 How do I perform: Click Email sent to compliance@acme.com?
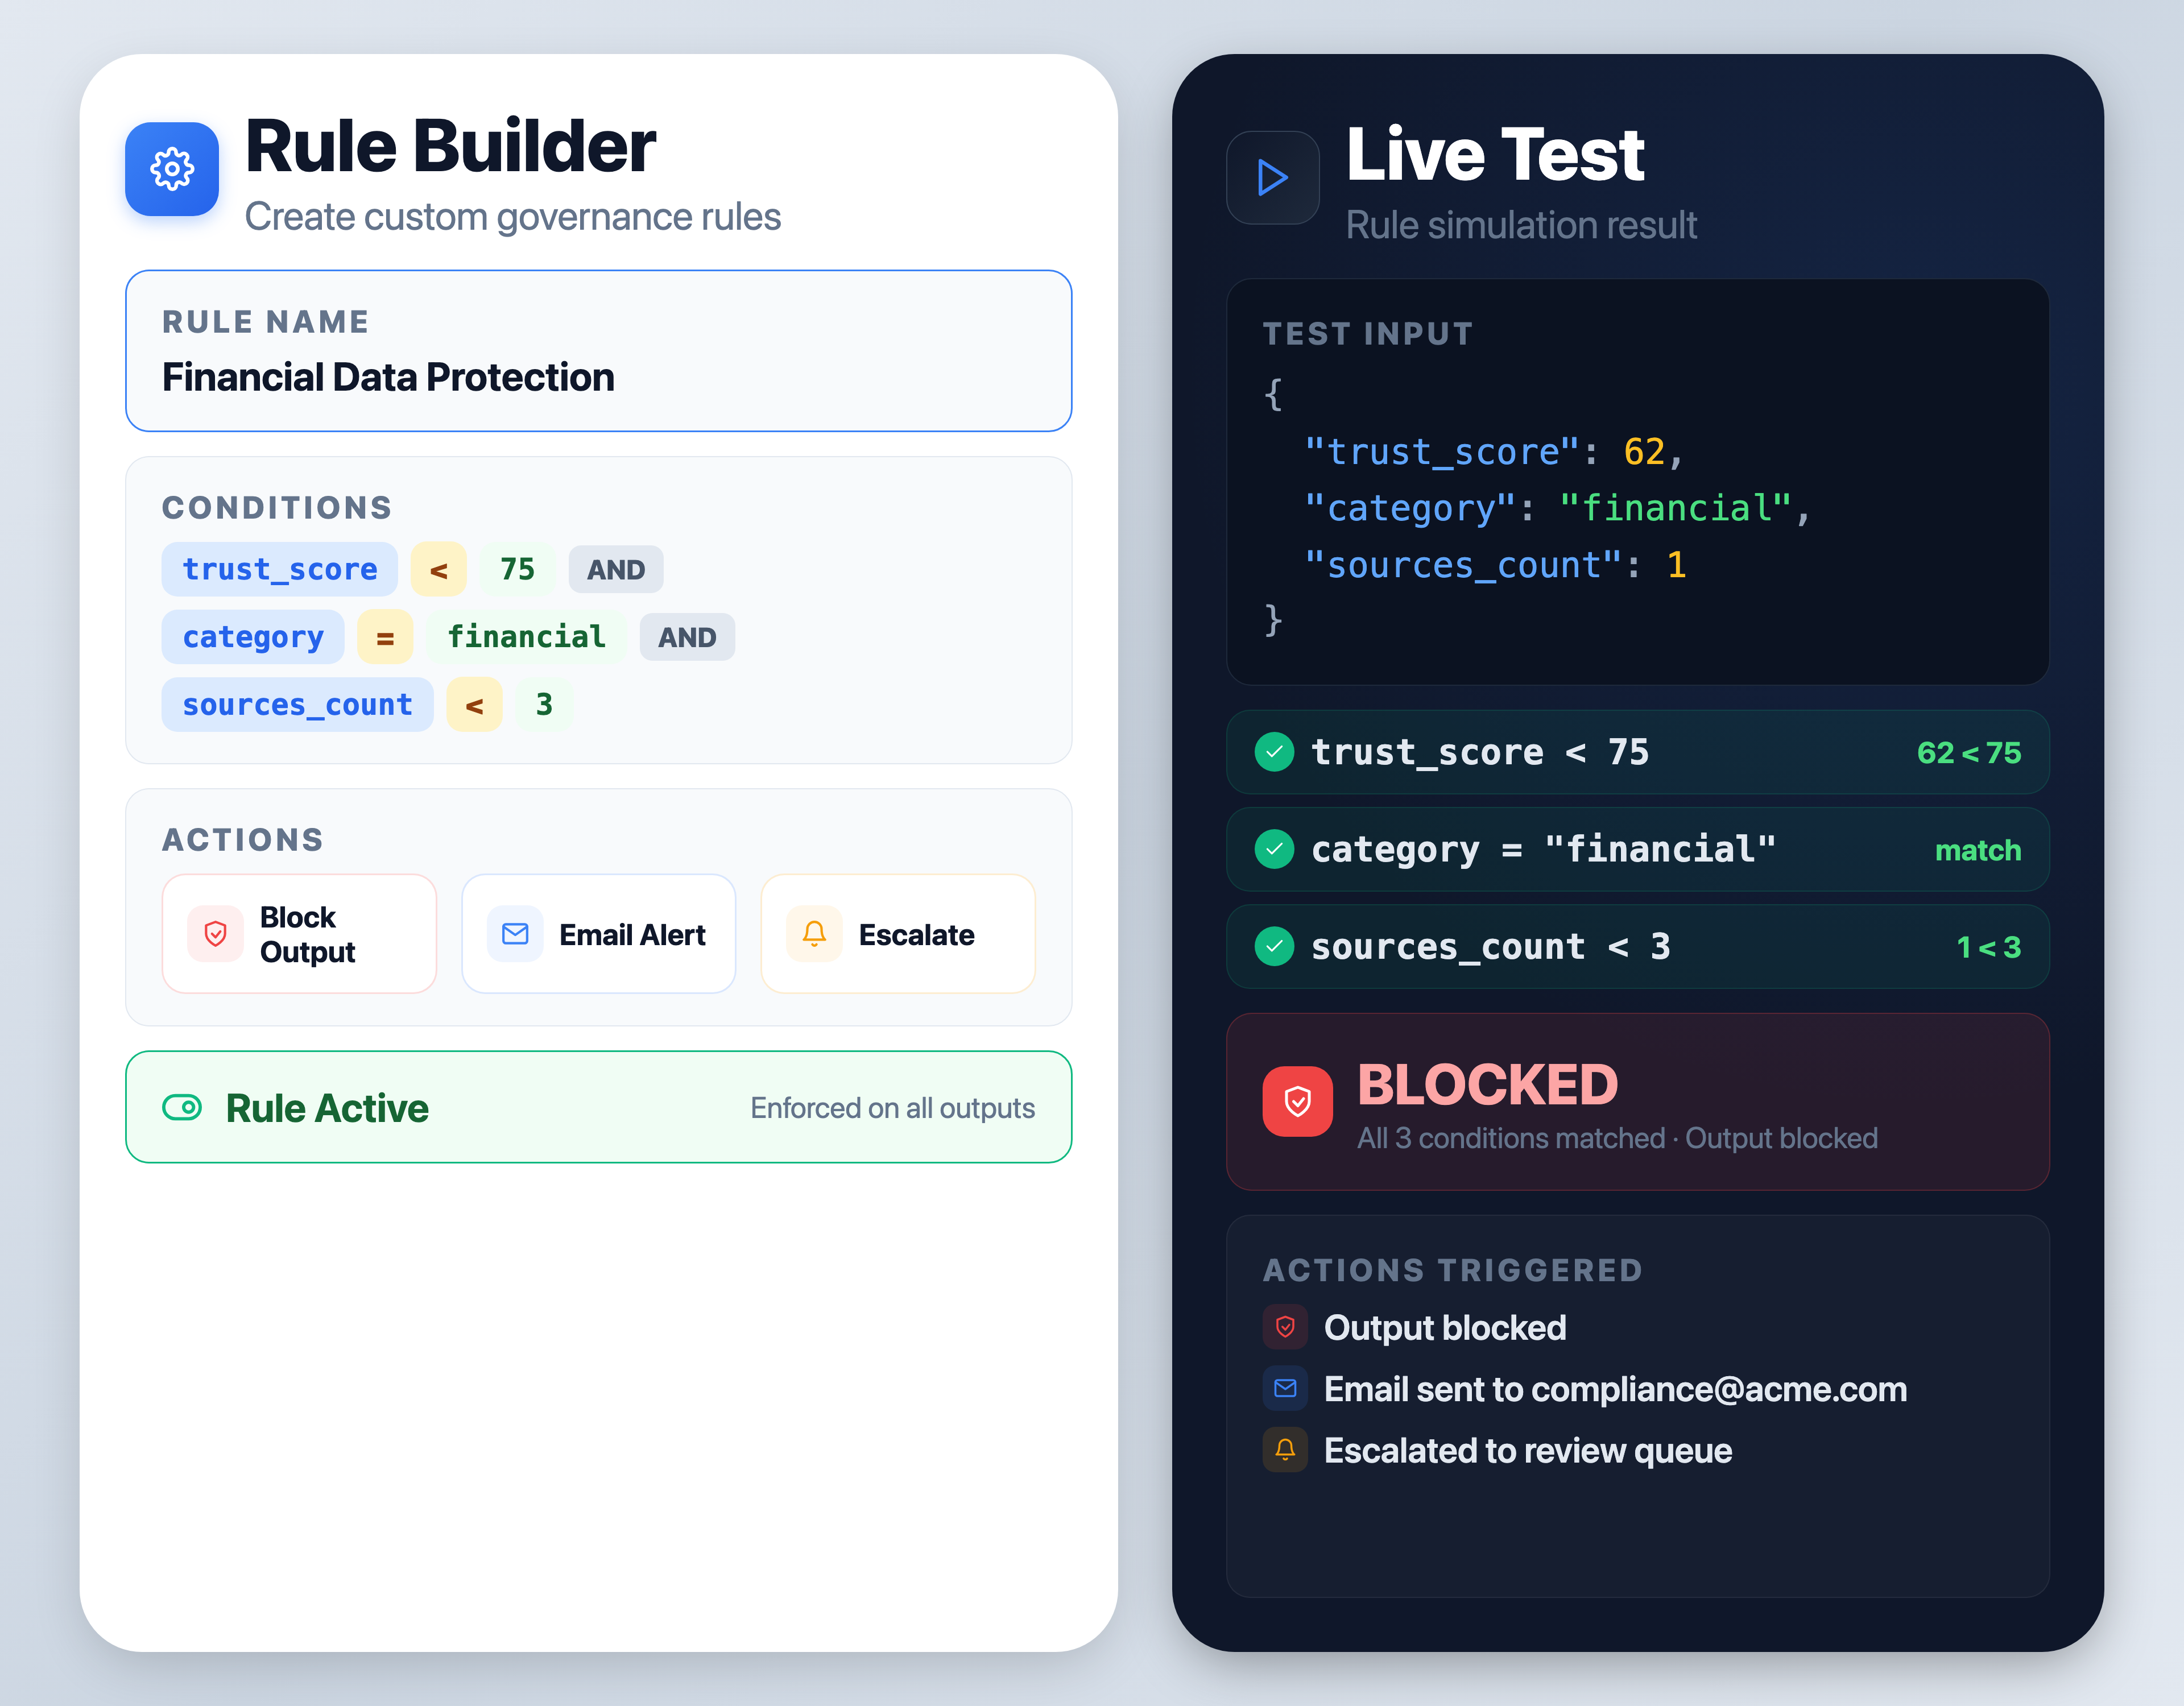[1615, 1389]
